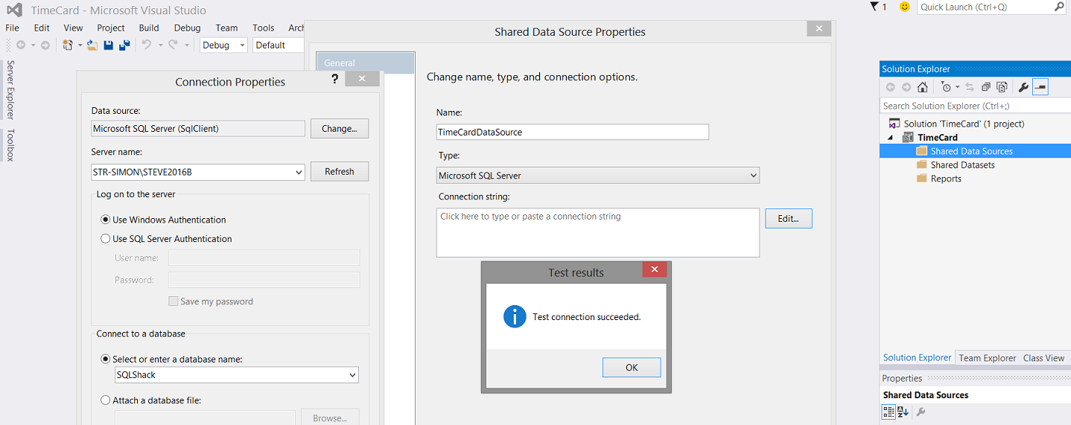Viewport: 1071px width, 425px height.
Task: Click the Save All toolbar icon
Action: pos(124,45)
